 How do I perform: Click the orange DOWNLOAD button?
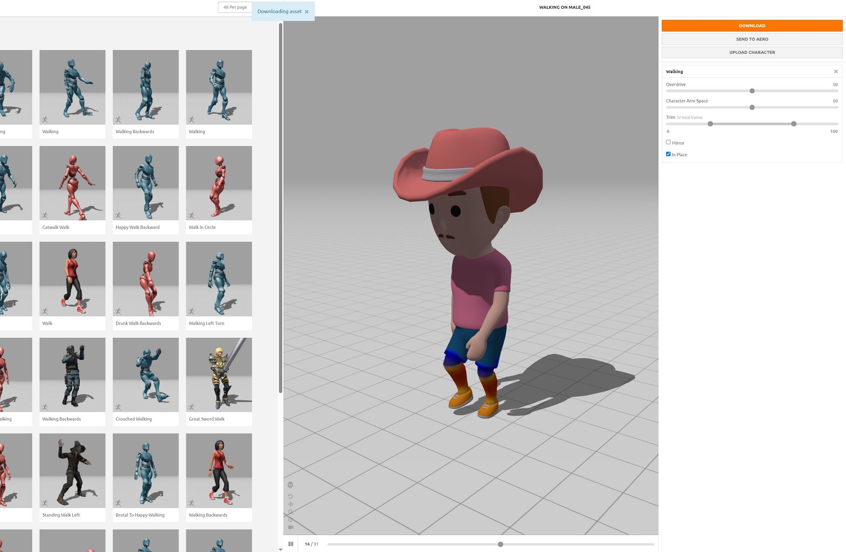tap(752, 26)
